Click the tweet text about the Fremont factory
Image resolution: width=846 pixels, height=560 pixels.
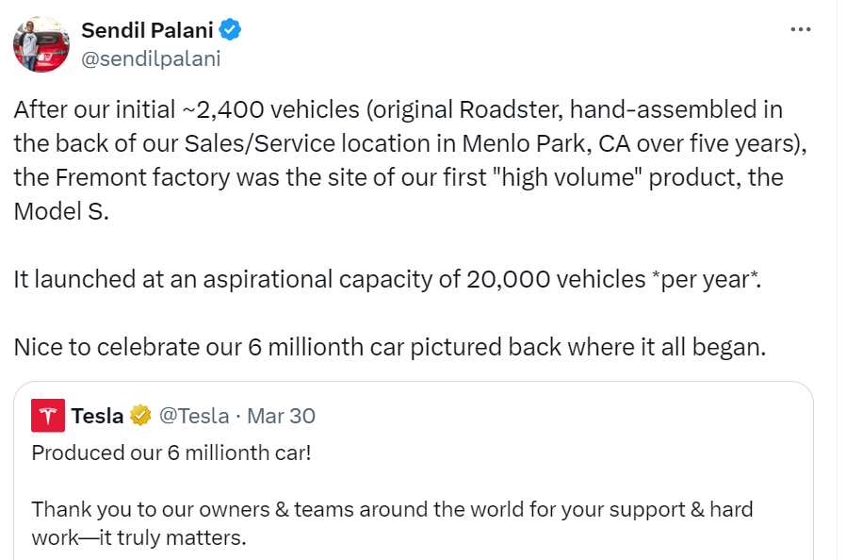399,177
